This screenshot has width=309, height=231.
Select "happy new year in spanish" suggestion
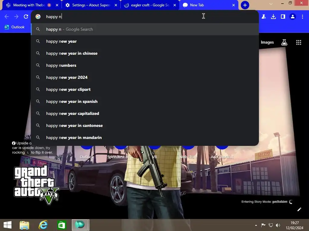[145, 102]
